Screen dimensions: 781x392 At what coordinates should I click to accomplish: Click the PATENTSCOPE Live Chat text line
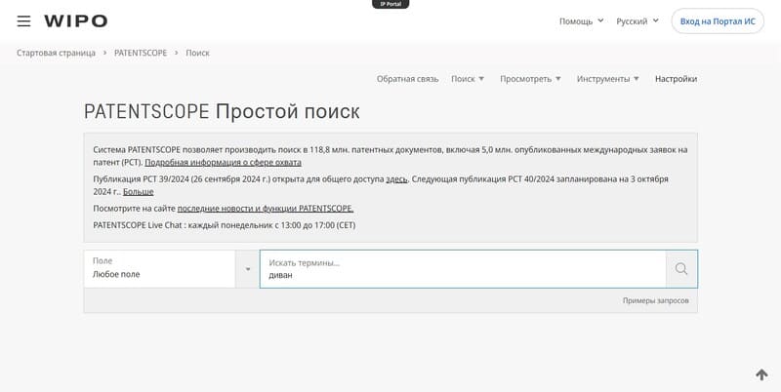[x=225, y=225]
